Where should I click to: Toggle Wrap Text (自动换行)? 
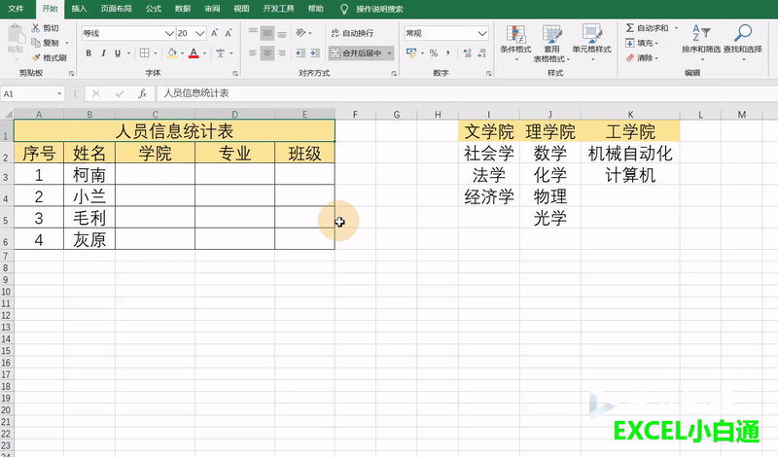point(352,33)
